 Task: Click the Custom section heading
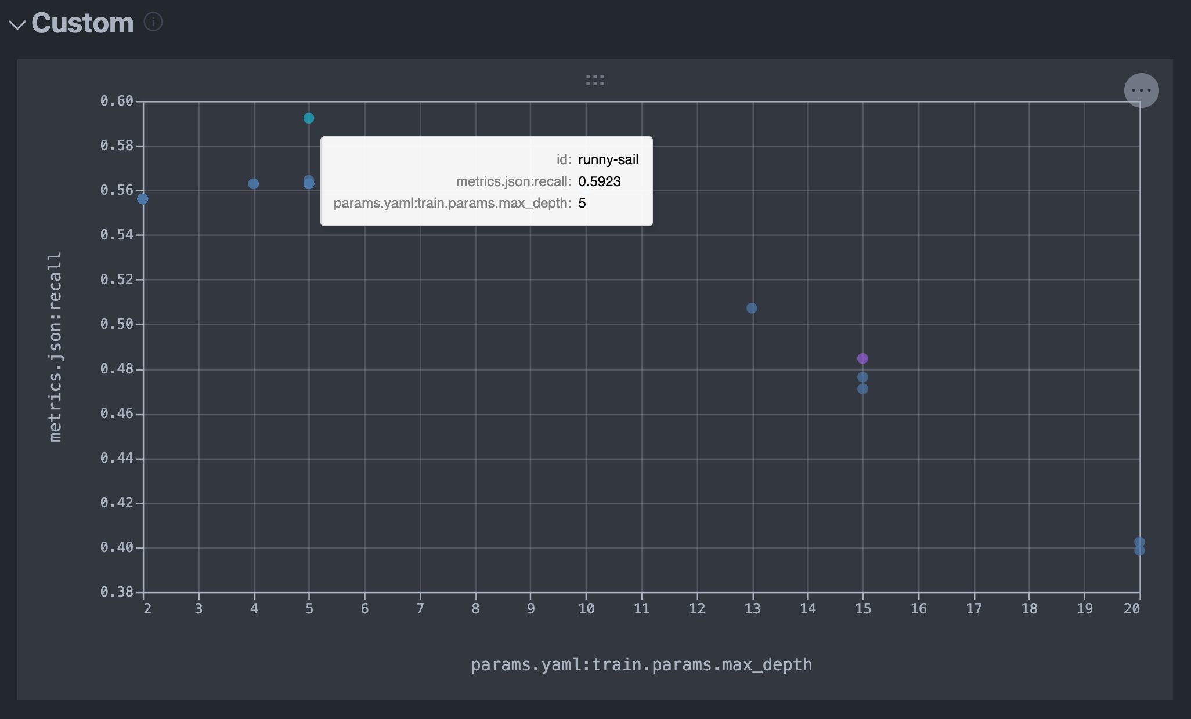82,23
